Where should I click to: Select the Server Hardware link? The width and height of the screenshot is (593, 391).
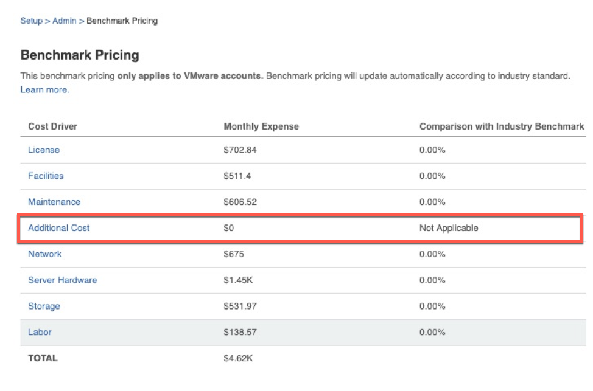(x=62, y=280)
